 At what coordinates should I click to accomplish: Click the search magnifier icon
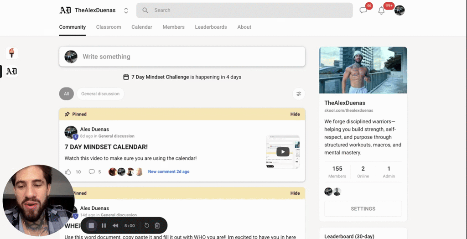click(x=145, y=10)
